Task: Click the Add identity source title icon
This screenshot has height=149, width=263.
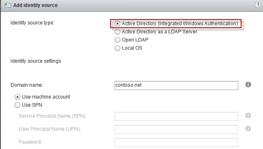Action: tap(8, 5)
